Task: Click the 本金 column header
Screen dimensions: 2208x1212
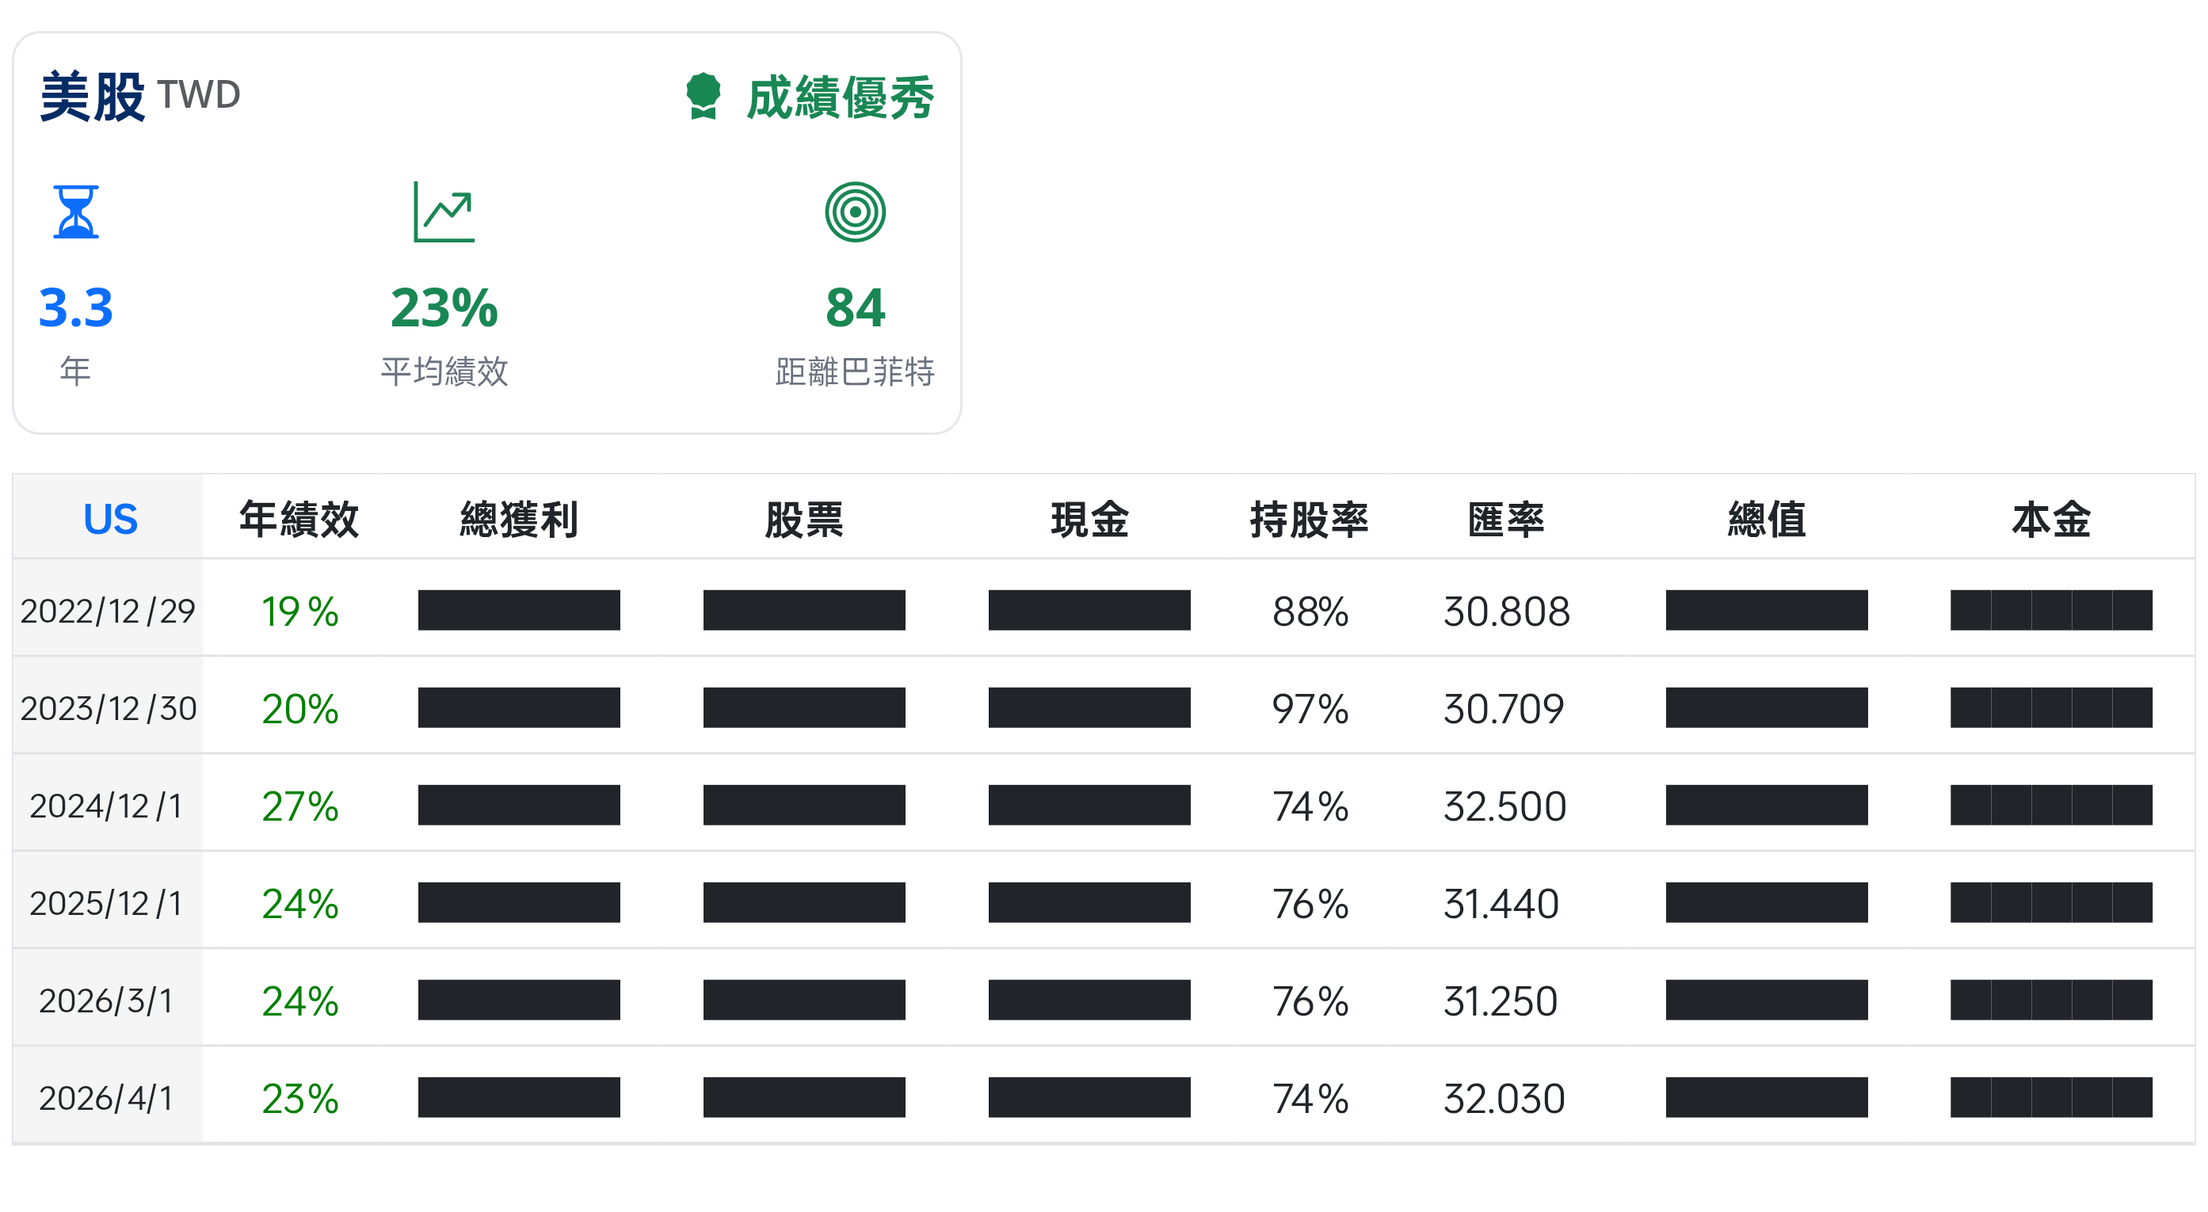Action: tap(2050, 520)
